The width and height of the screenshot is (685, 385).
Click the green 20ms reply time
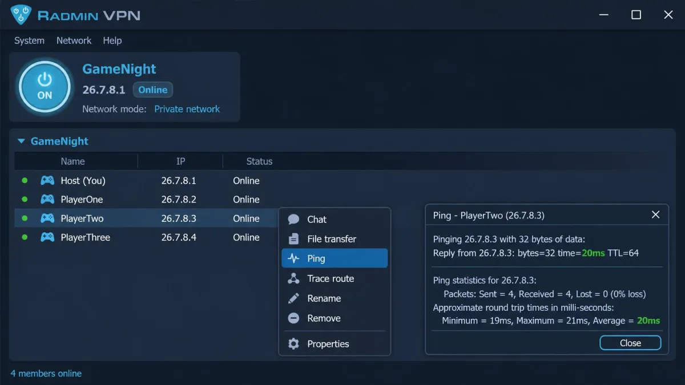593,253
